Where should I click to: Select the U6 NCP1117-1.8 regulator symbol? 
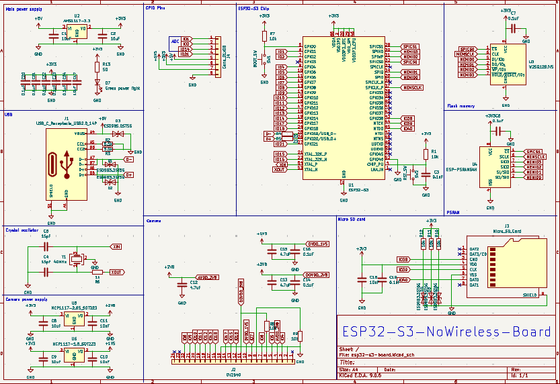(x=74, y=355)
